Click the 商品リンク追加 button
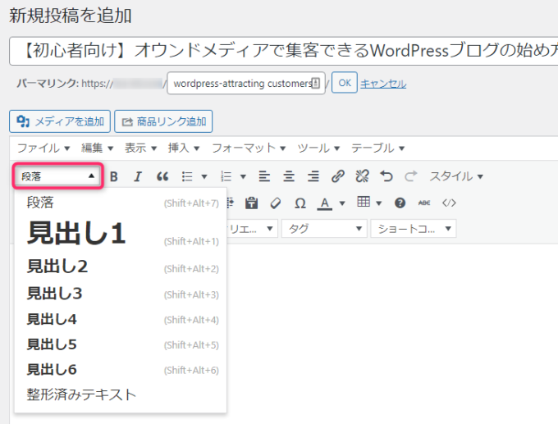Viewport: 558px width, 424px height. coord(163,121)
